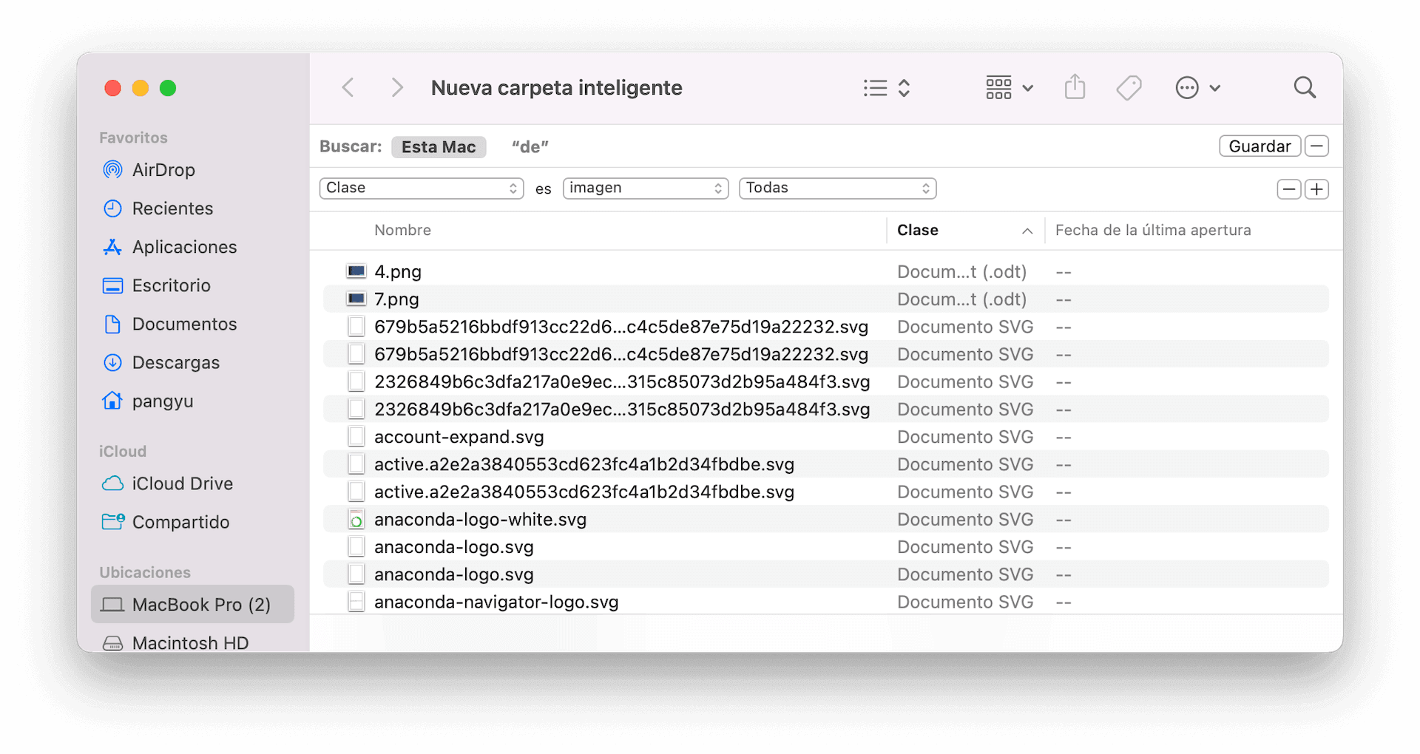Click the window title Nueva carpeta inteligente
Screen dimensions: 1420x754
click(x=556, y=88)
